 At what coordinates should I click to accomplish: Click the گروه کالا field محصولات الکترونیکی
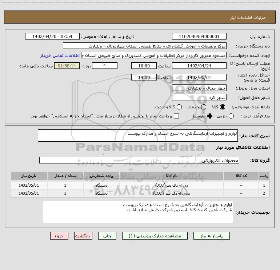pyautogui.click(x=139, y=160)
